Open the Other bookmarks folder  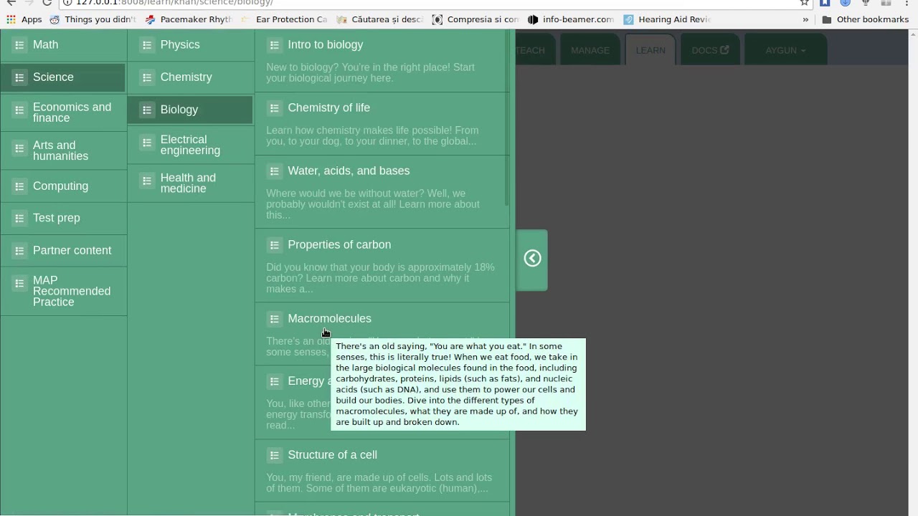pyautogui.click(x=865, y=19)
